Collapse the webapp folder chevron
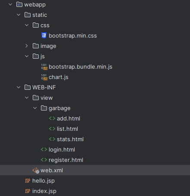Image resolution: width=190 pixels, height=196 pixels. tap(10, 4)
